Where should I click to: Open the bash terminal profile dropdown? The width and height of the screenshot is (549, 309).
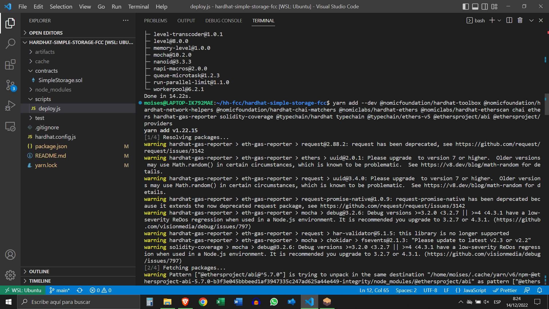499,20
